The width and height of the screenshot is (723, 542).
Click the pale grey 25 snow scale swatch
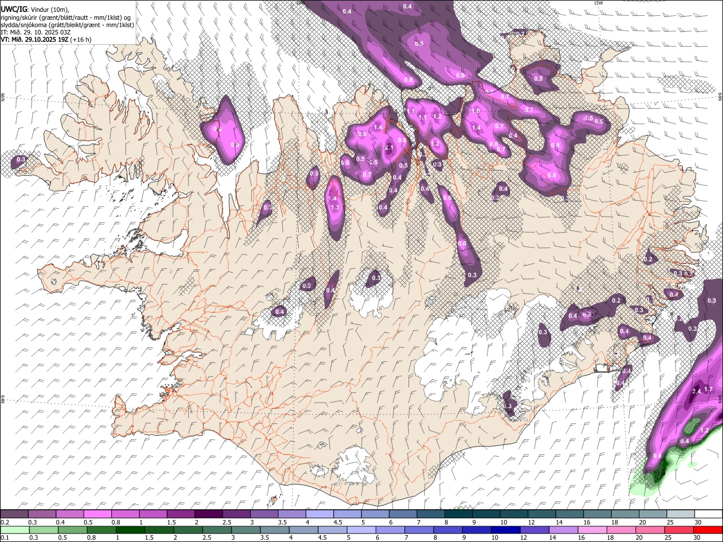coord(681,514)
